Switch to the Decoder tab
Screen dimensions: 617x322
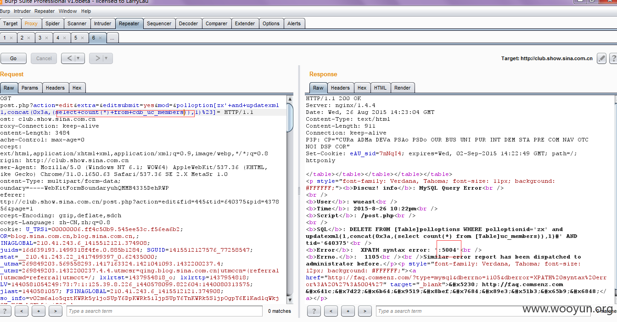pyautogui.click(x=188, y=23)
